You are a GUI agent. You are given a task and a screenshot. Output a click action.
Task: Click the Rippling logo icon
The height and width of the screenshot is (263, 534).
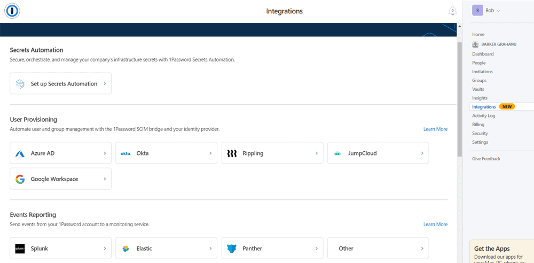tap(232, 153)
